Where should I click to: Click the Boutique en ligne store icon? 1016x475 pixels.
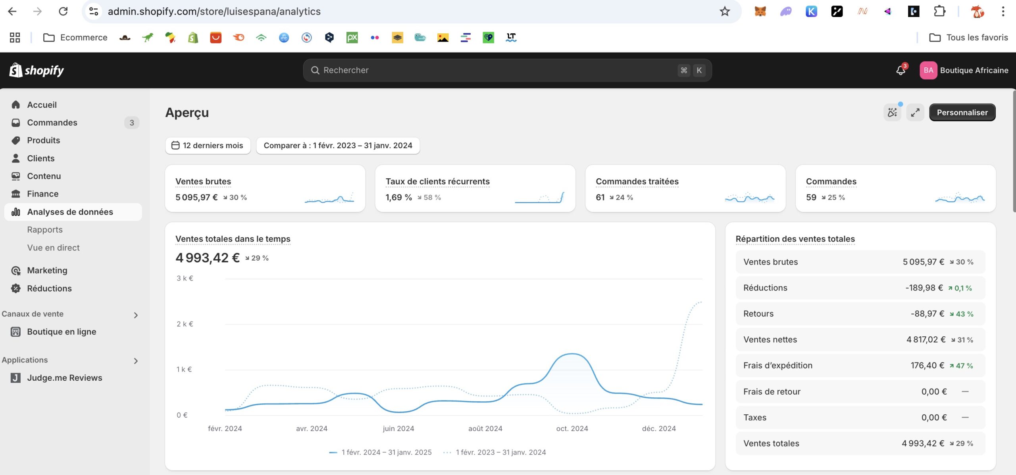pyautogui.click(x=15, y=332)
